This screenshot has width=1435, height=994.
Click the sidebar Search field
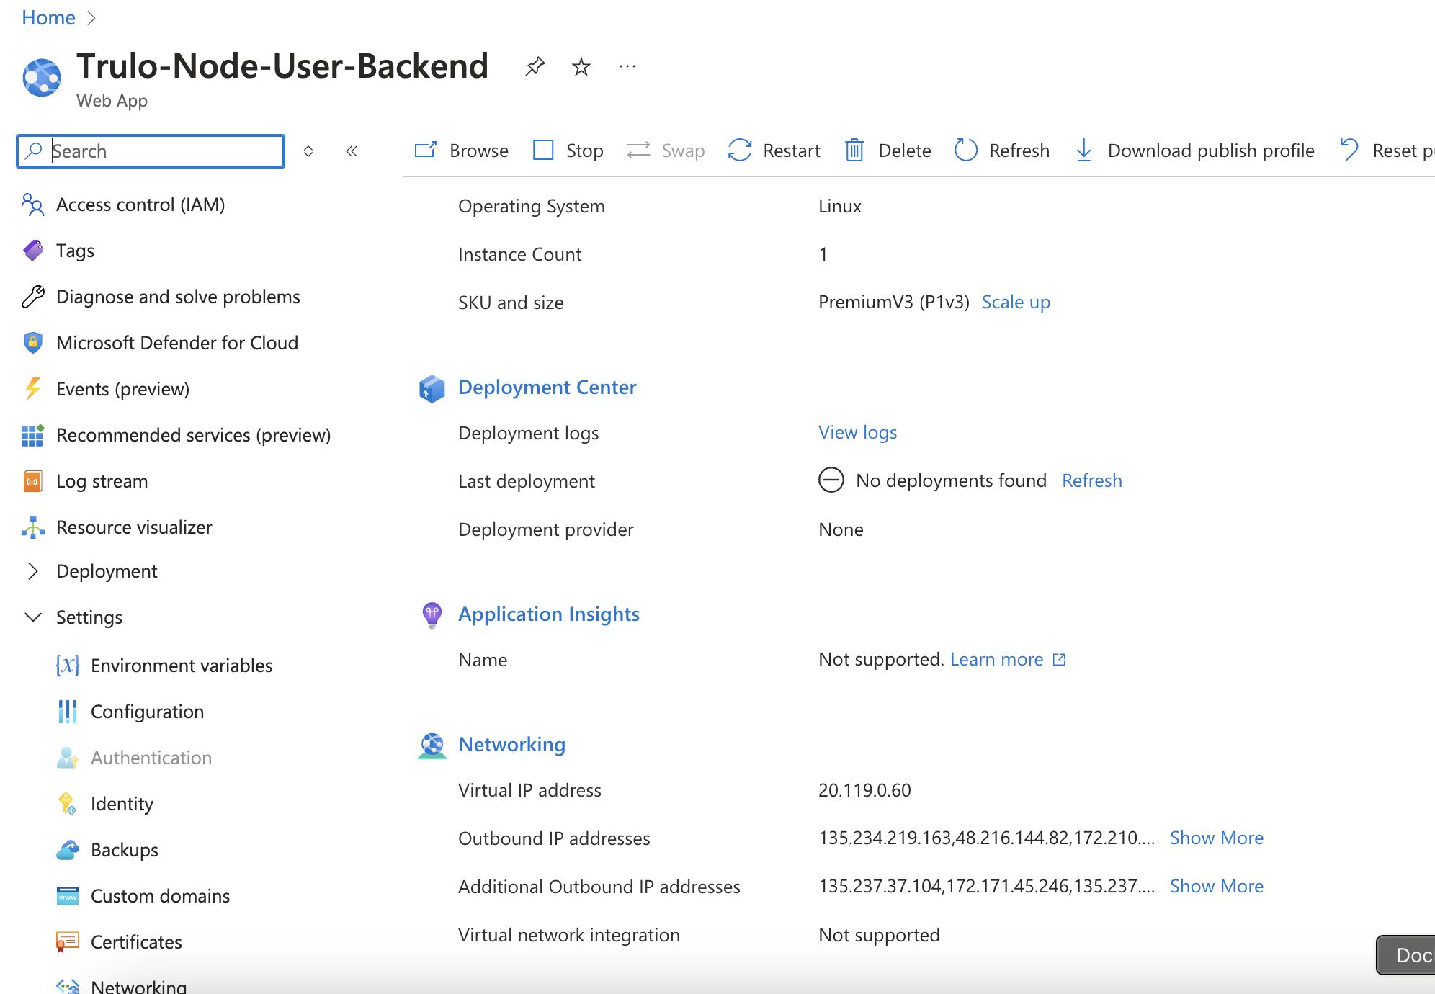point(151,151)
